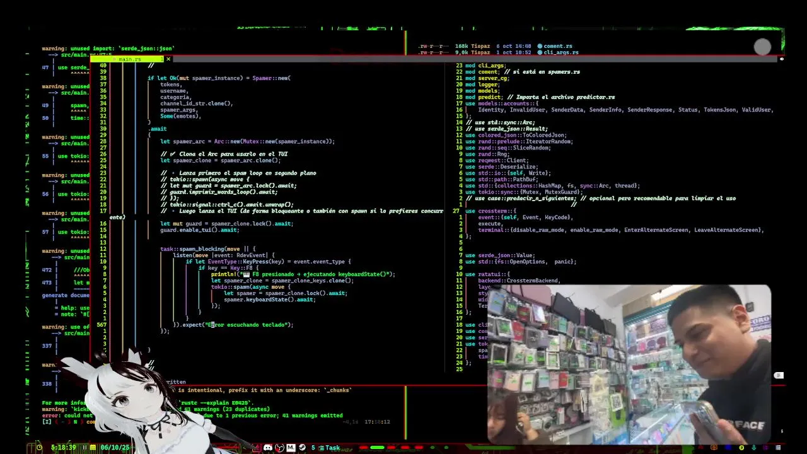This screenshot has height=454, width=807.
Task: Click the 'use tokio::sync::{Mutex, MutexGuard};' line
Action: (x=524, y=192)
